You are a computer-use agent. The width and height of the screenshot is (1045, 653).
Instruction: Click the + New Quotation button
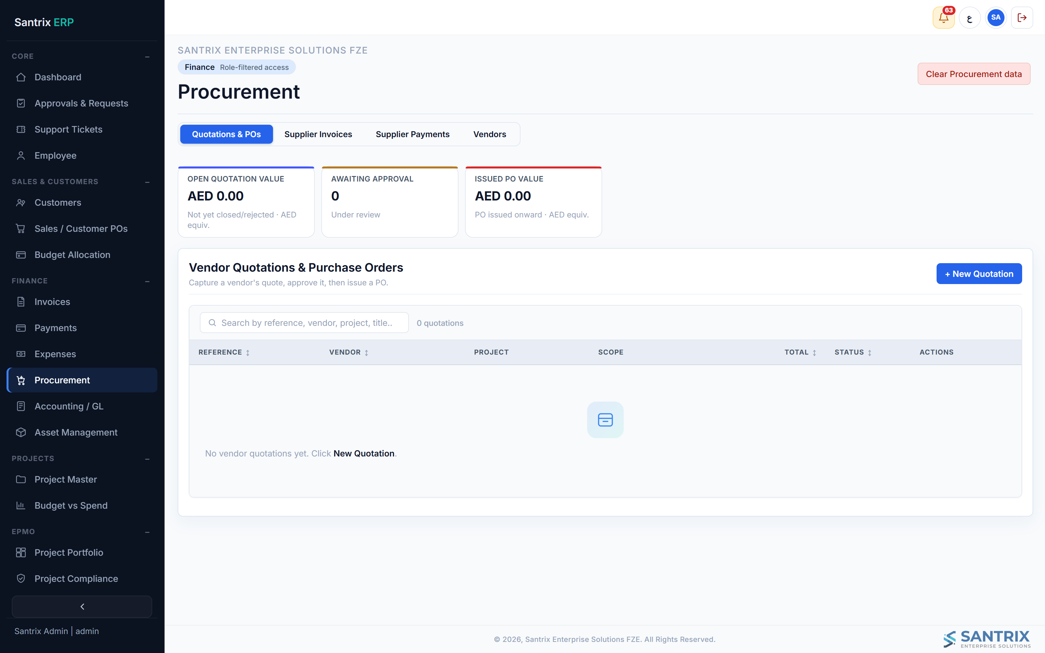click(979, 274)
